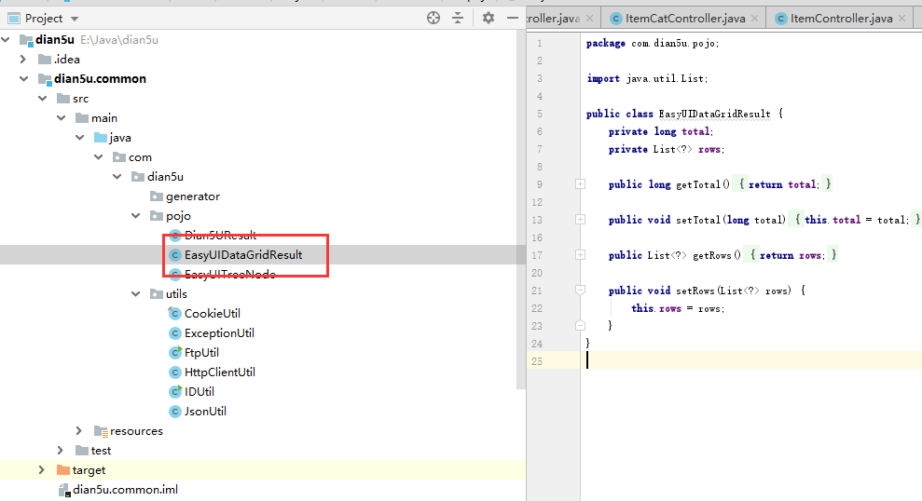This screenshot has width=922, height=501.
Task: Hide the Project tool window
Action: click(512, 18)
